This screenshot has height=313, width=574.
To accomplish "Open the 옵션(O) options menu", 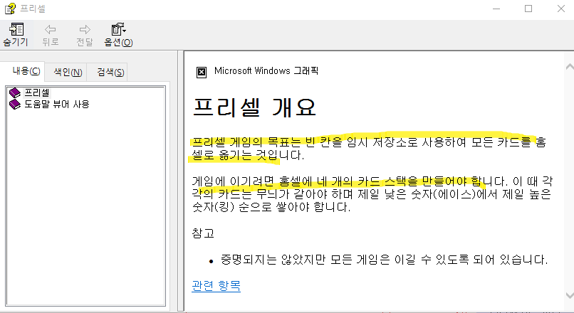I will pyautogui.click(x=118, y=35).
